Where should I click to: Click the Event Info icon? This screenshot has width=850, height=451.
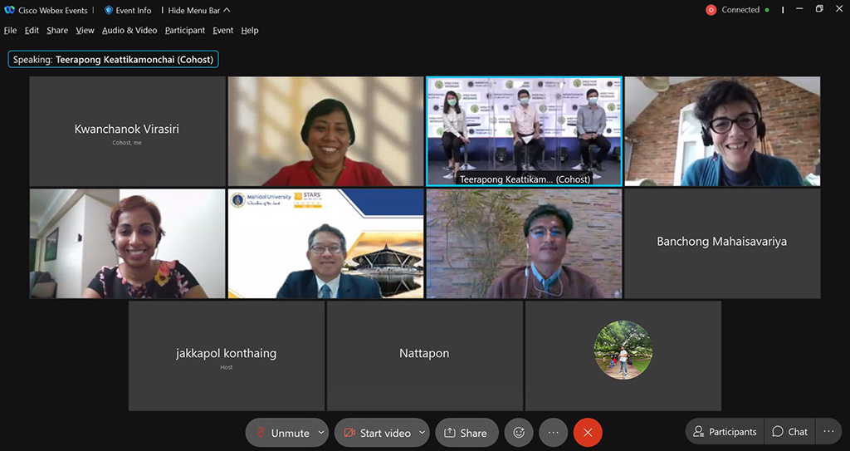pos(108,10)
